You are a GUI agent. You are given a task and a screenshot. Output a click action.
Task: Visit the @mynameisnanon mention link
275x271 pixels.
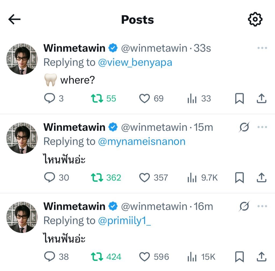(x=142, y=141)
